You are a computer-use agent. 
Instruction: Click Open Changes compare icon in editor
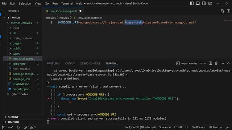coord(222,11)
